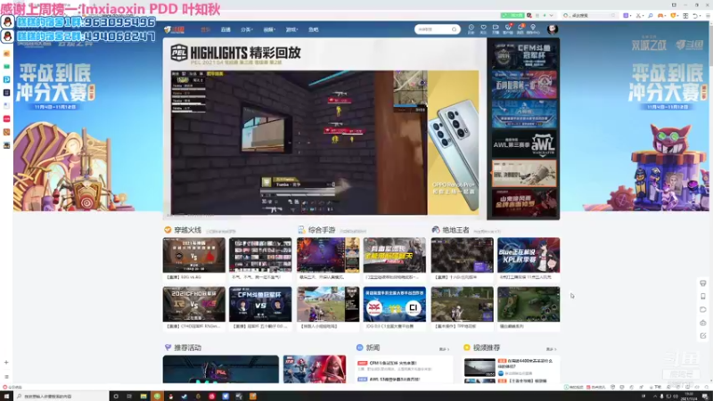Click the 推荐活动 section heading
The height and width of the screenshot is (401, 713).
(187, 348)
